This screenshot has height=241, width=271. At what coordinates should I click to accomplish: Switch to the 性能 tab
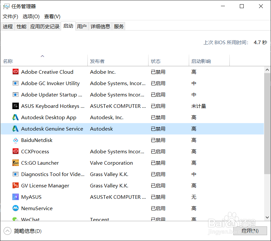(x=21, y=26)
